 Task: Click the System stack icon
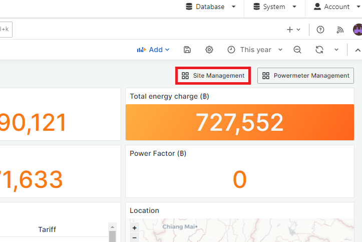tap(256, 7)
